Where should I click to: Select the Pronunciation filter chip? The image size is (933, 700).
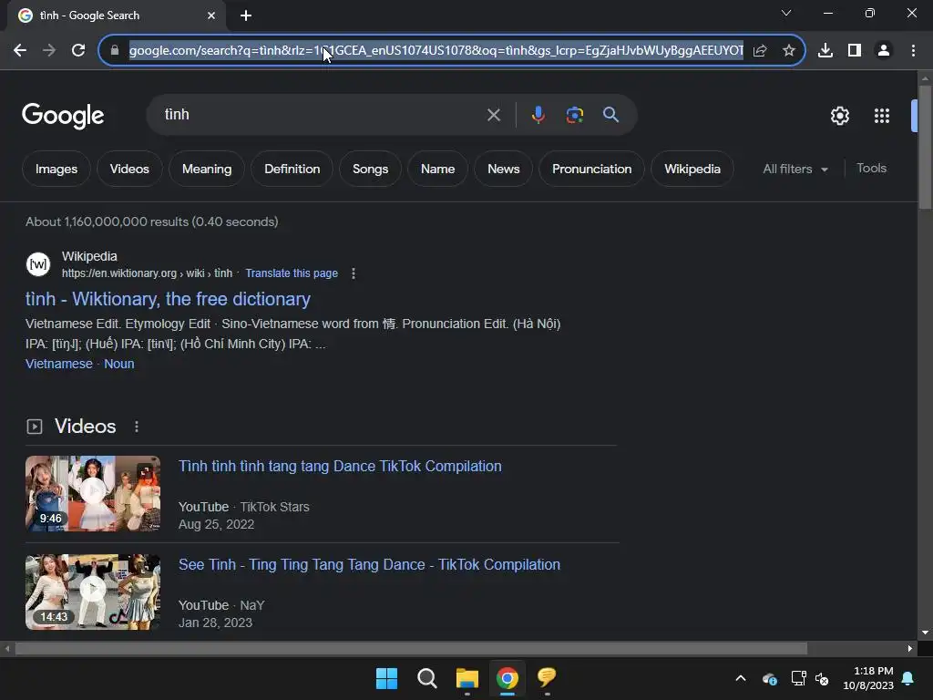coord(591,169)
